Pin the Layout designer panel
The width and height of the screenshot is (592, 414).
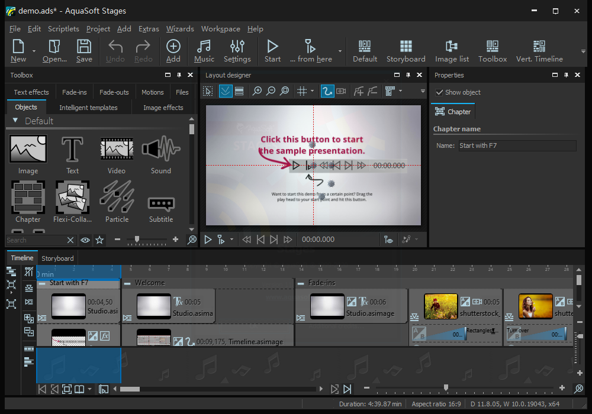pos(408,75)
